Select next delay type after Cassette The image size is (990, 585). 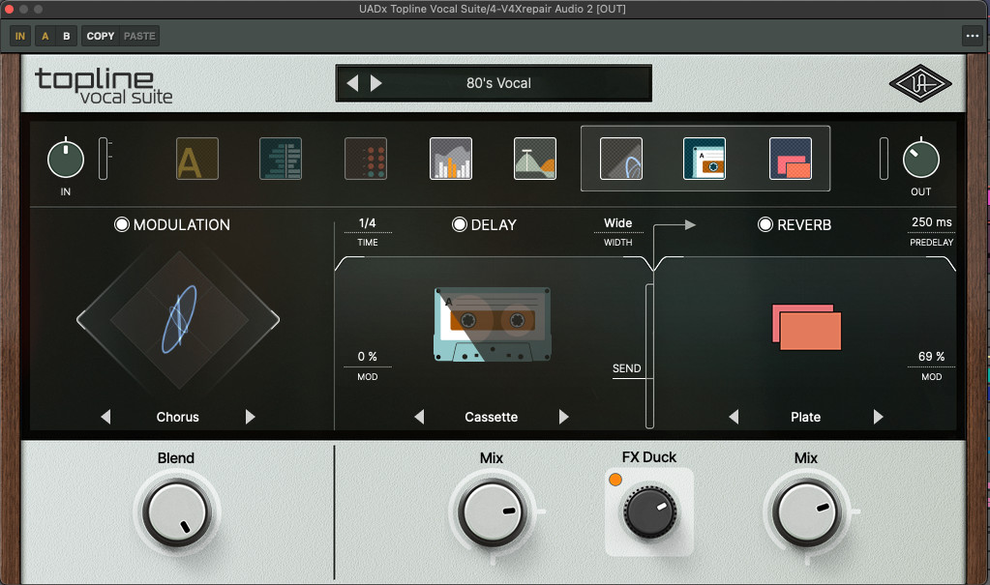pyautogui.click(x=563, y=417)
